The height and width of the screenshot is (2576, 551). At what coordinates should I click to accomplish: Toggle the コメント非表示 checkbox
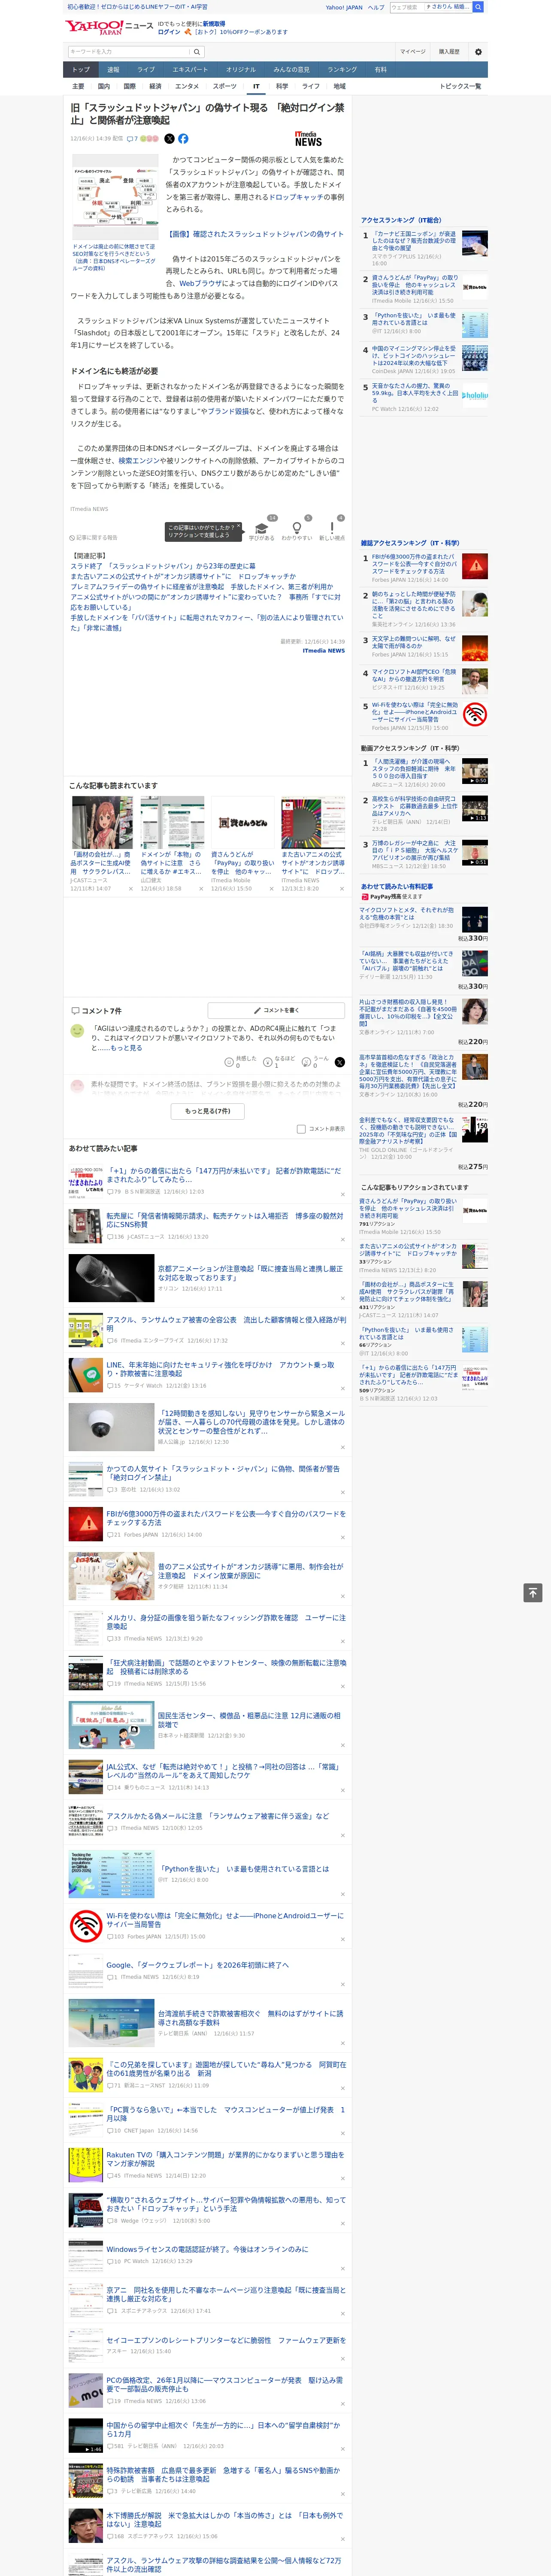pyautogui.click(x=301, y=1129)
